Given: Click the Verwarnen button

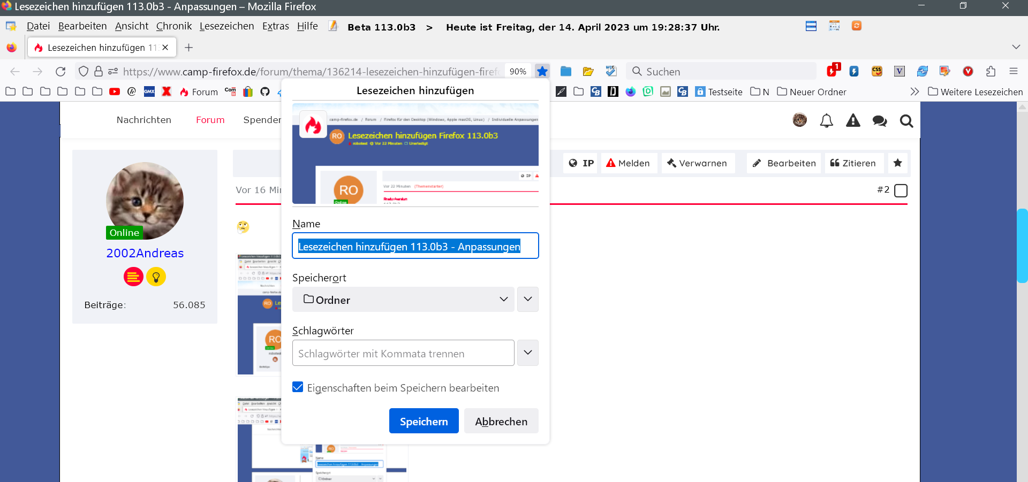Looking at the screenshot, I should tap(697, 163).
